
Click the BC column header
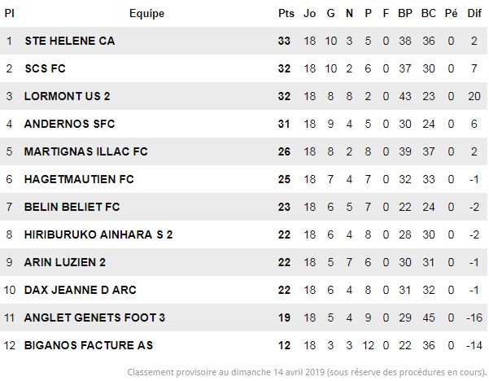pos(429,13)
